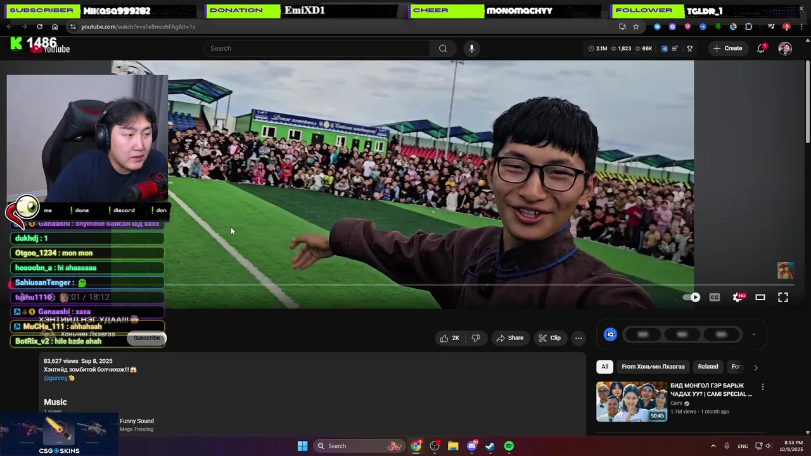Reload the page with the refresh icon
This screenshot has width=811, height=456.
point(39,27)
